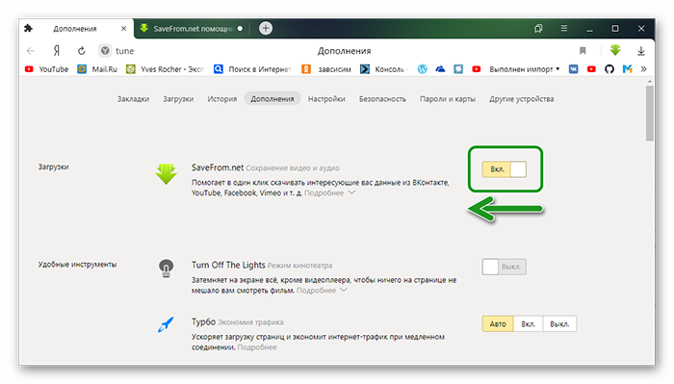Open the GitHub bookmark icon

click(609, 69)
